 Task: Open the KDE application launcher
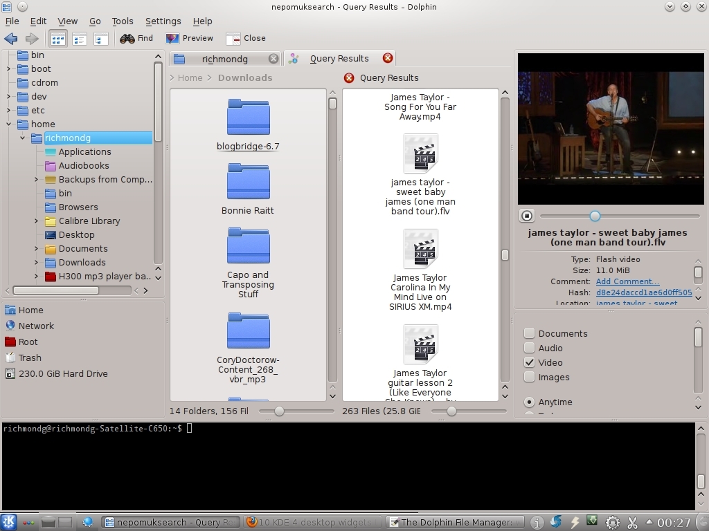[8, 522]
